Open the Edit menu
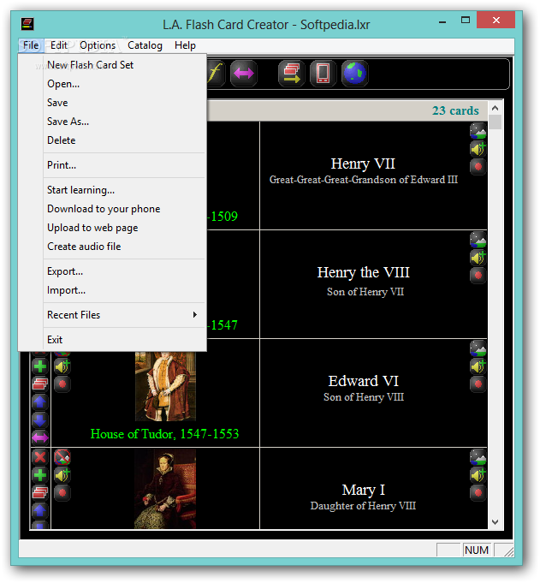The image size is (540, 583). point(59,45)
